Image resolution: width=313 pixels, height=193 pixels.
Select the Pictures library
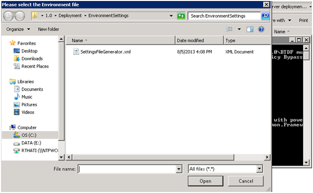[29, 105]
